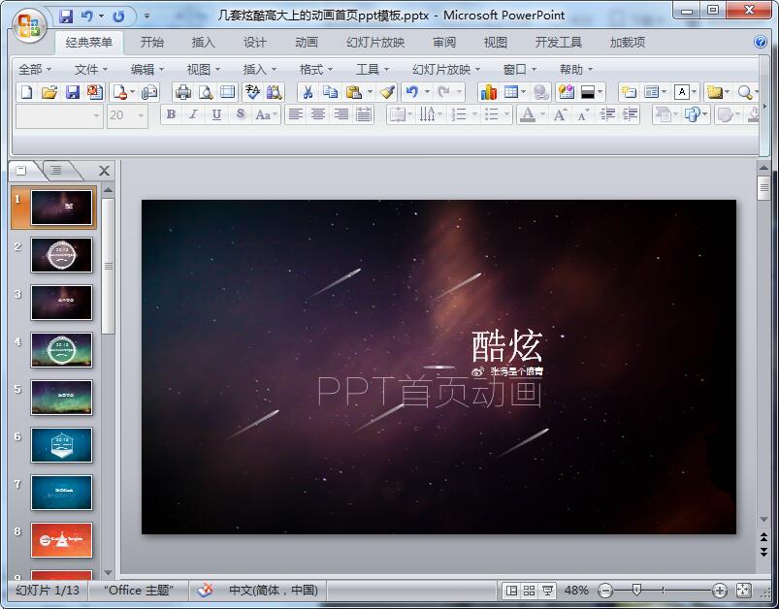Save using the classic toolbar floppy icon
The width and height of the screenshot is (779, 609).
(72, 92)
